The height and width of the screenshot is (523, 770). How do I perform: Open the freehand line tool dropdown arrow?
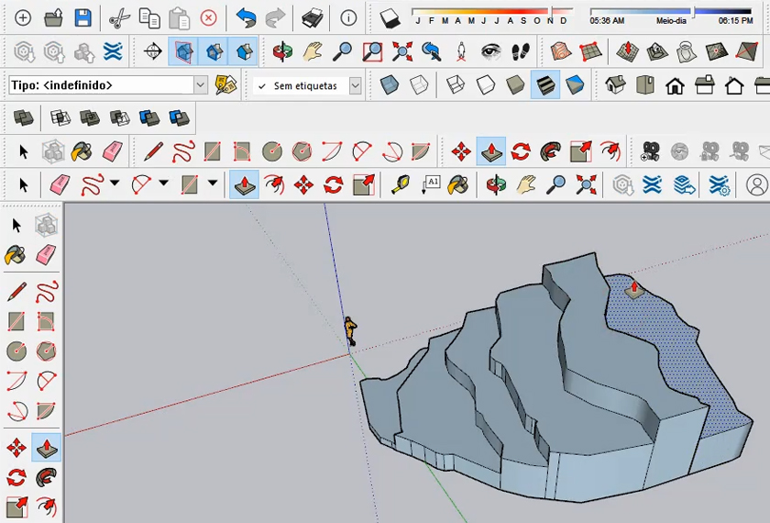[115, 184]
